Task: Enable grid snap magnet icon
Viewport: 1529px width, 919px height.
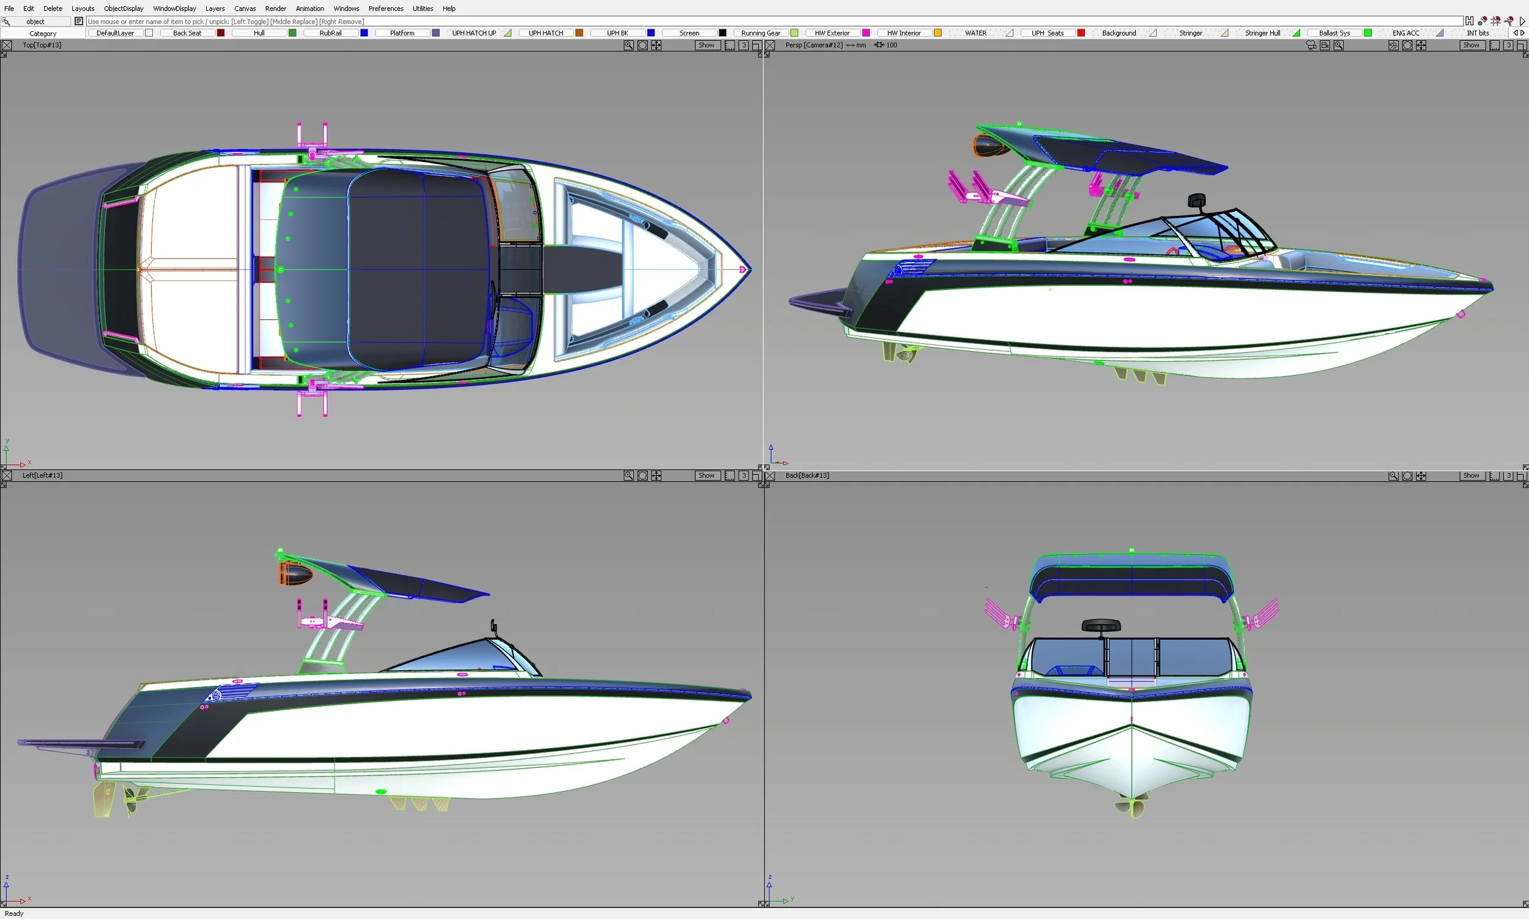Action: tap(1495, 21)
